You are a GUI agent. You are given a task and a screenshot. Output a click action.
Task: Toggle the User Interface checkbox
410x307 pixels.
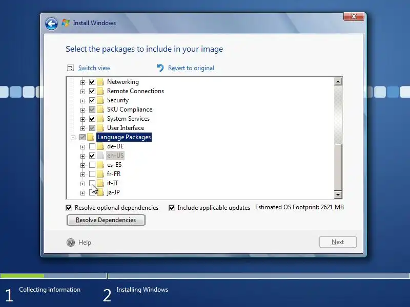[92, 128]
